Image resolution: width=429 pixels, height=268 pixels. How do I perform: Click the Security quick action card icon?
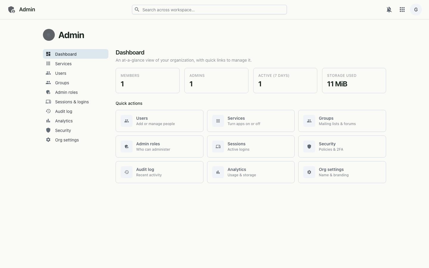(309, 147)
